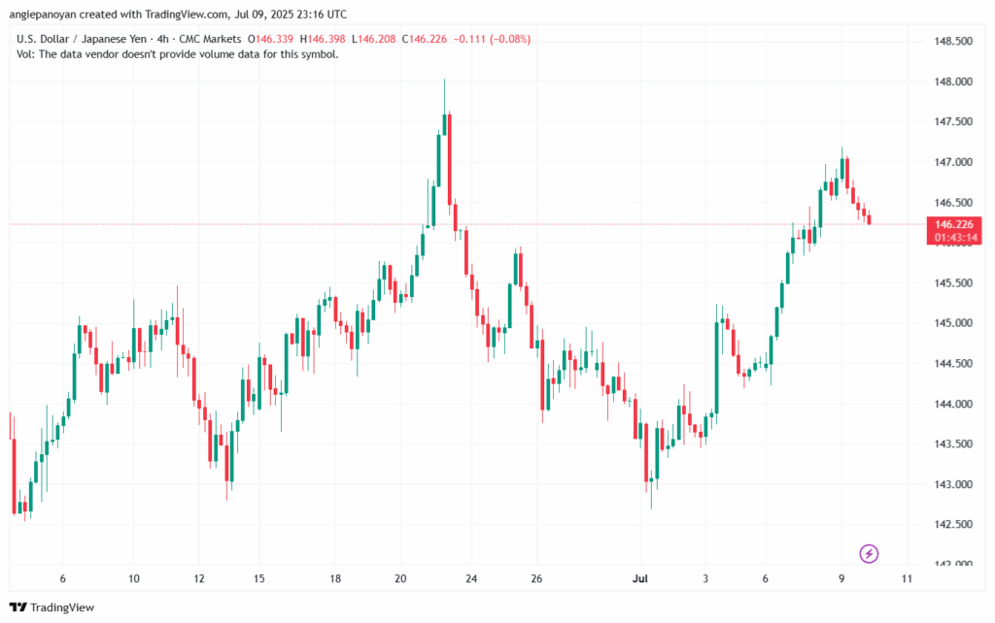This screenshot has height=623, width=995.
Task: Select the symbol title U.S. Dollar / Japanese Yen
Action: click(82, 39)
